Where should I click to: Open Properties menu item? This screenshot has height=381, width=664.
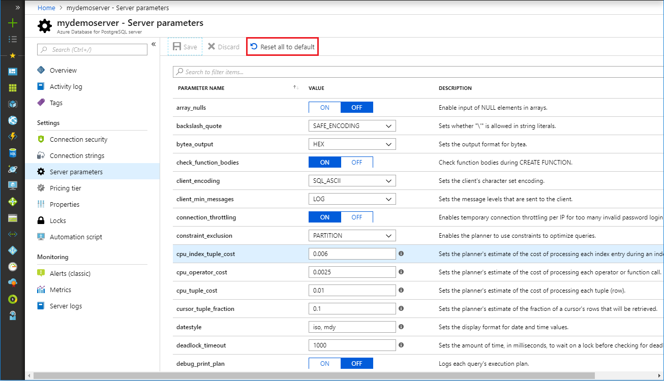[65, 204]
